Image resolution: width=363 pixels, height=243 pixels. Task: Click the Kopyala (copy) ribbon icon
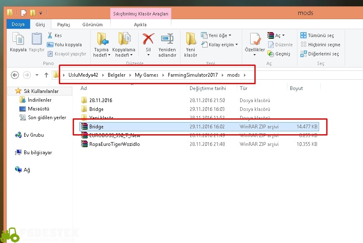click(18, 40)
